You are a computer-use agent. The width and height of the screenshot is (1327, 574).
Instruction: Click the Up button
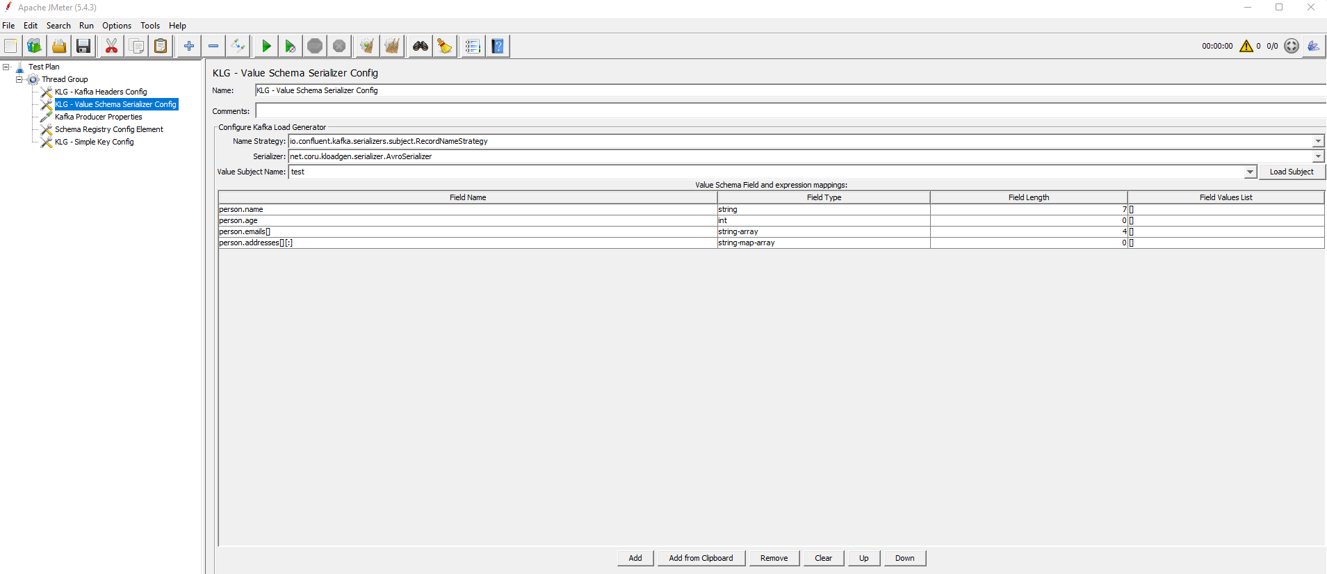[863, 558]
